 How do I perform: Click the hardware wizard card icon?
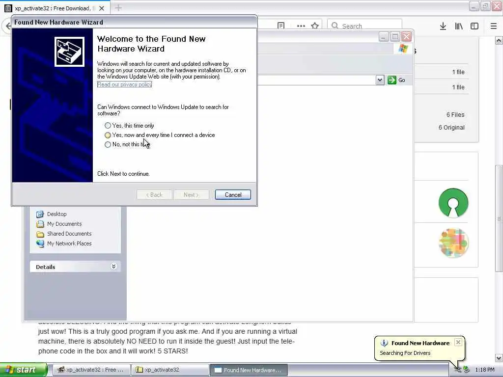(69, 52)
